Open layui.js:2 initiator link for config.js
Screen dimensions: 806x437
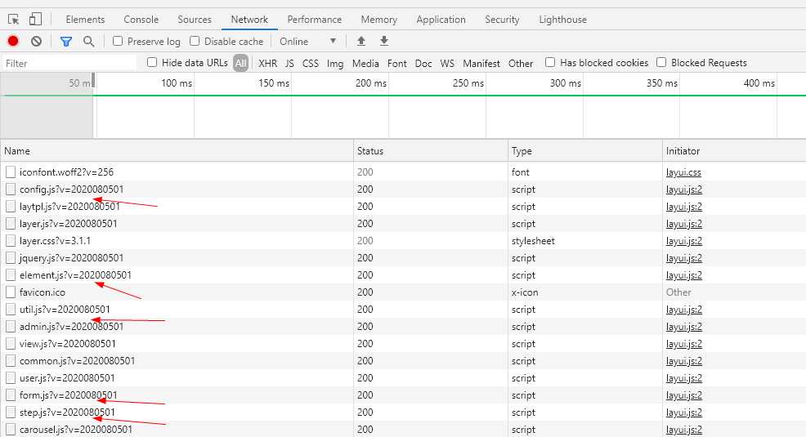[x=683, y=189]
